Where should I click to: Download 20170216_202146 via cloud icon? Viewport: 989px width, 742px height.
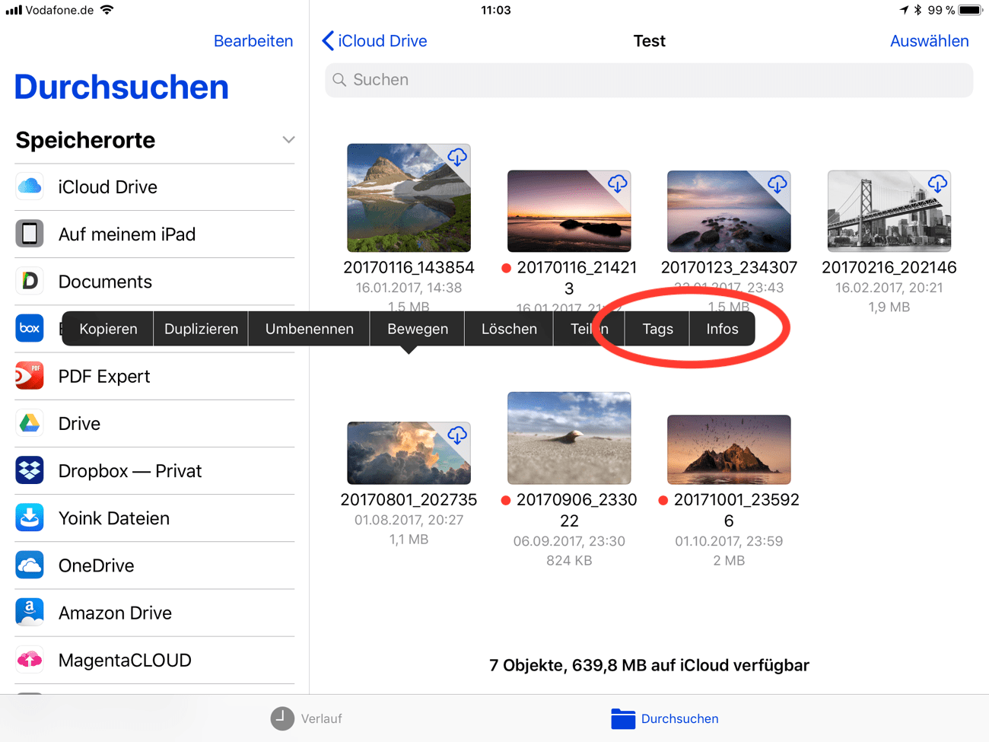(937, 183)
